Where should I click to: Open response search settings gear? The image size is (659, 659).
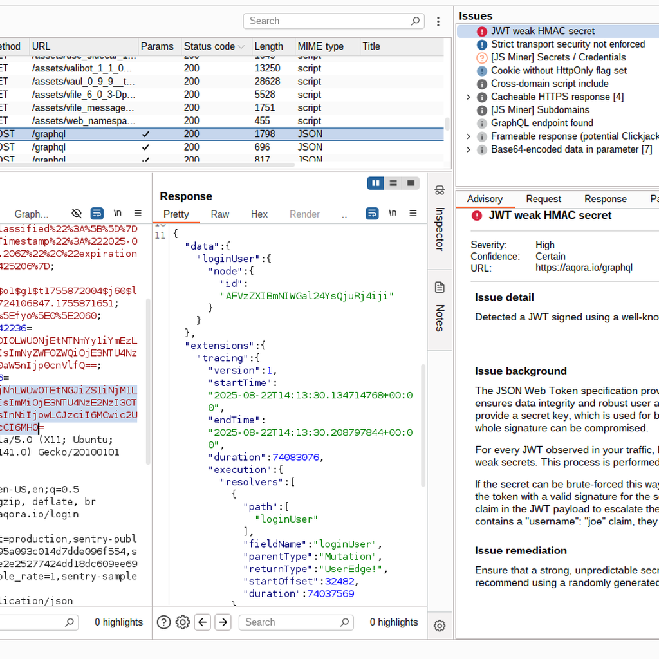pos(182,622)
